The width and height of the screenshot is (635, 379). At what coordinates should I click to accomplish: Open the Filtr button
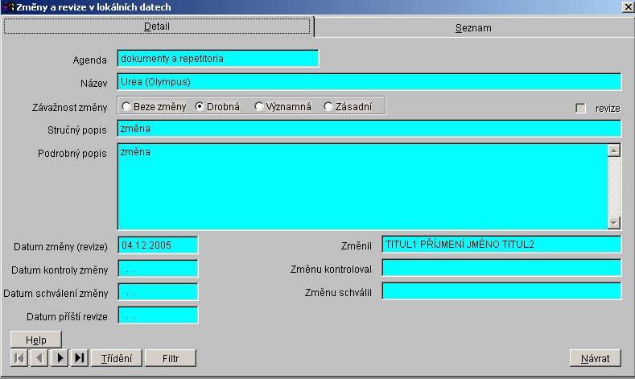coord(171,358)
